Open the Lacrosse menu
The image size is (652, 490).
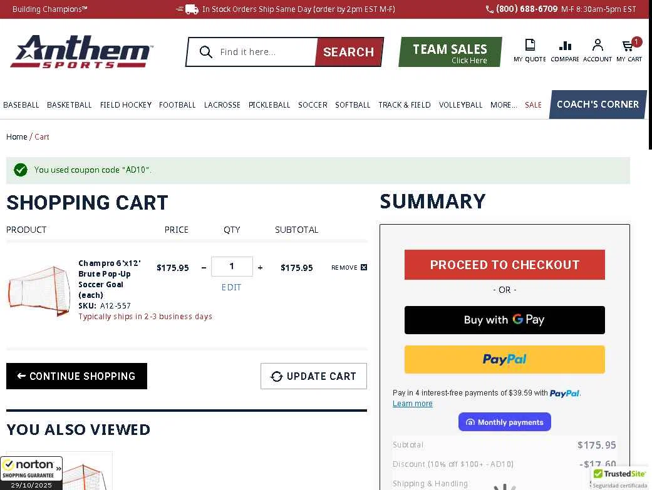(222, 105)
